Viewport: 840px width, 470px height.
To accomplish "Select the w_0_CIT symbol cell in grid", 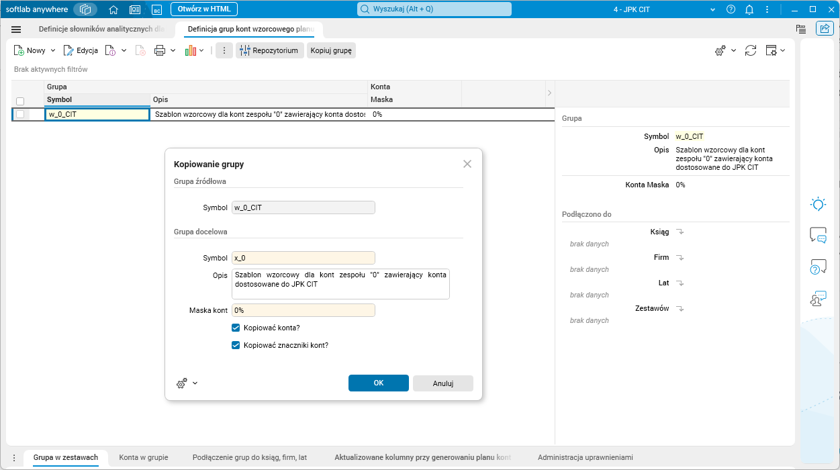I will click(97, 114).
